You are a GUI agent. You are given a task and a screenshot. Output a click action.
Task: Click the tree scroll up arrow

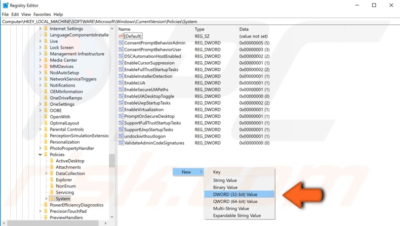[x=112, y=28]
